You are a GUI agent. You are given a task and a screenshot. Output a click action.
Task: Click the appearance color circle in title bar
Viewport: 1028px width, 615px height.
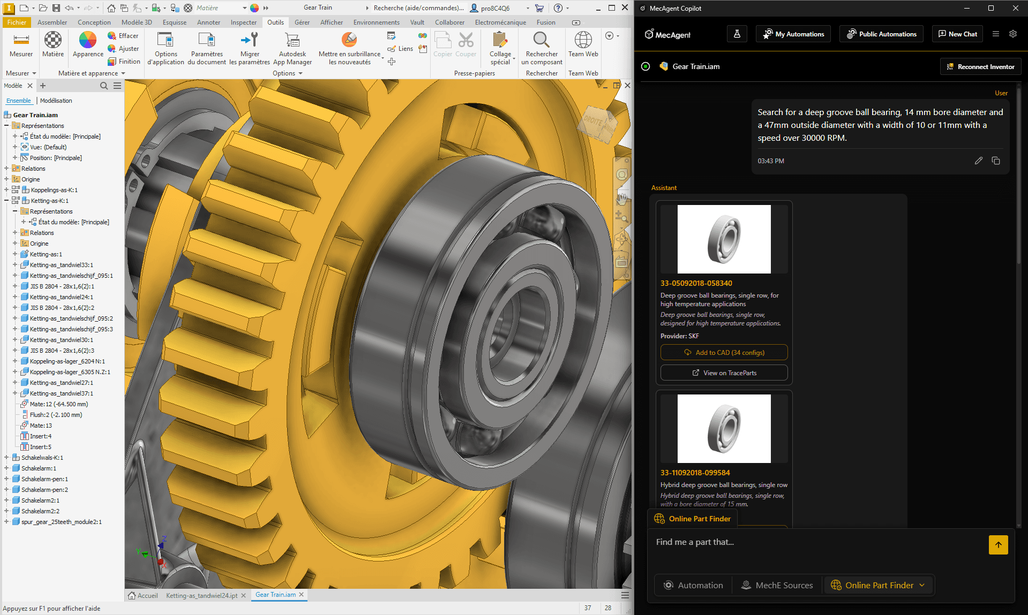254,8
